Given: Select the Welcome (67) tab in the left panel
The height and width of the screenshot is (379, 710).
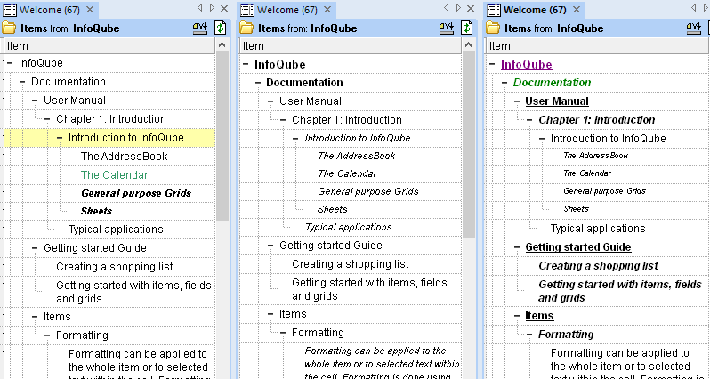Looking at the screenshot, I should point(50,10).
